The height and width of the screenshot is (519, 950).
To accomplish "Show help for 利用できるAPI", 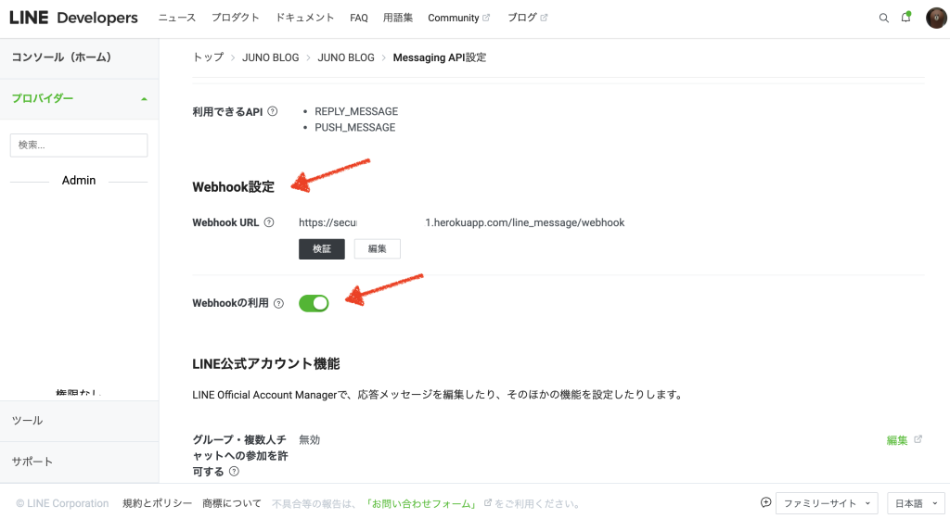I will [273, 111].
